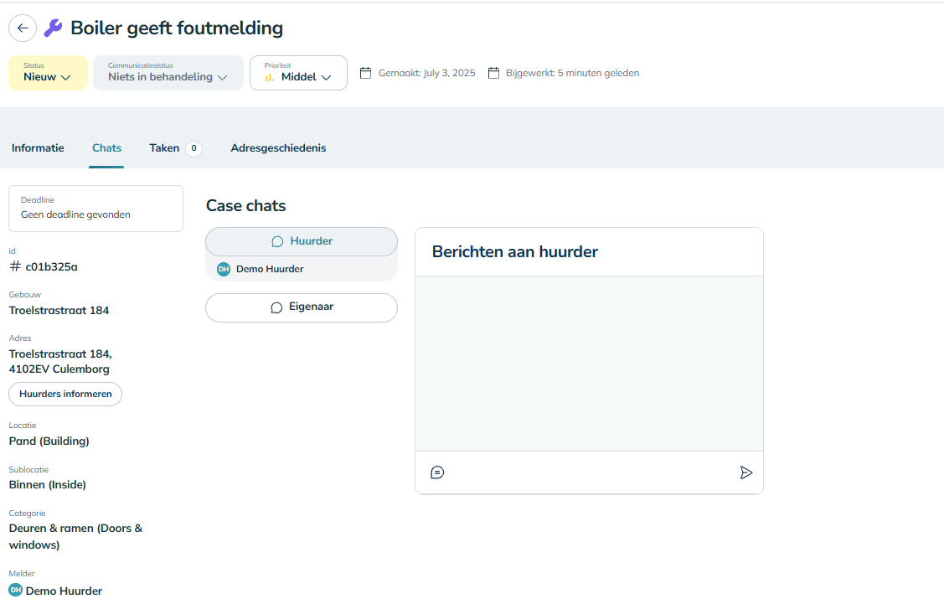Open the Status Nieuw dropdown
This screenshot has height=604, width=944.
tap(48, 73)
